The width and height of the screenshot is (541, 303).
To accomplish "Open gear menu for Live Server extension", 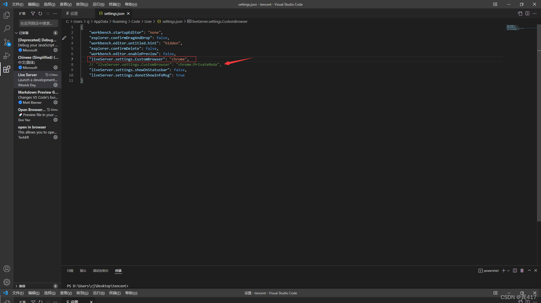I will [x=56, y=85].
